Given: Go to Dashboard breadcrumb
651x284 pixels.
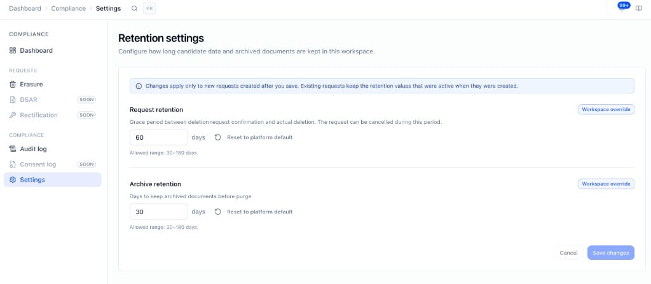Looking at the screenshot, I should click(25, 8).
